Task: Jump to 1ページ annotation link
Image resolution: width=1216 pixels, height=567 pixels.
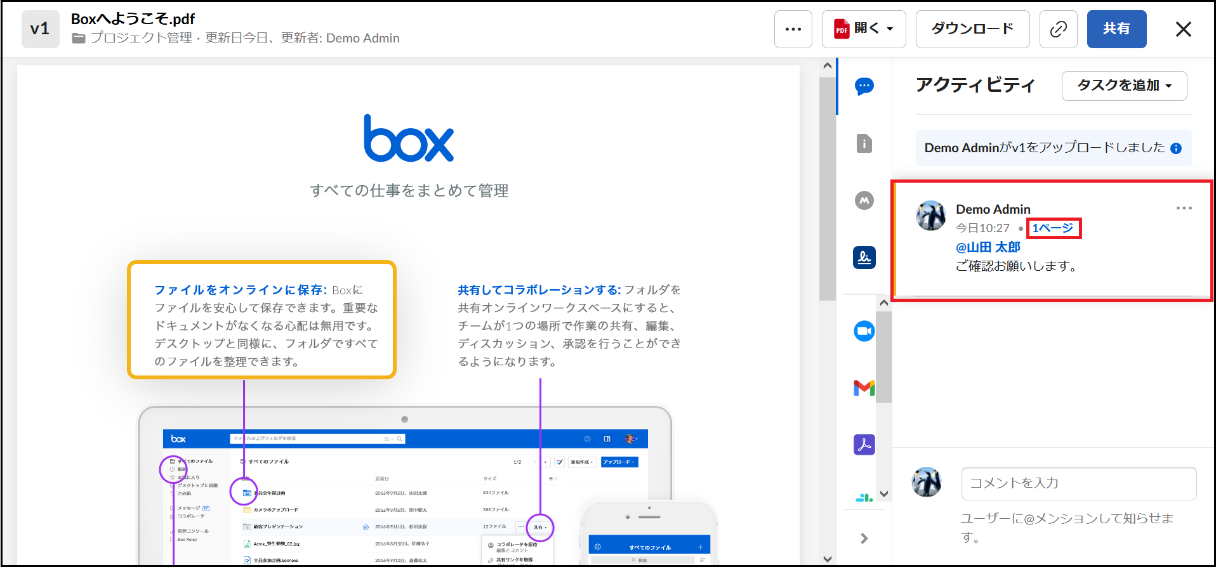Action: click(1052, 228)
